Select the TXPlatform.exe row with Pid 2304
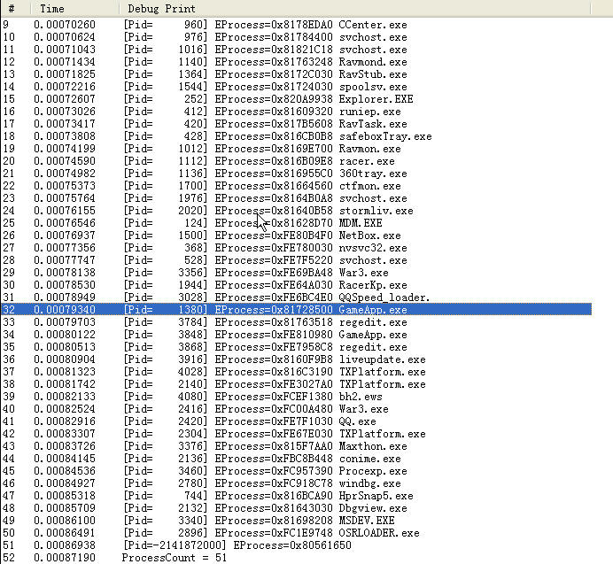This screenshot has width=613, height=564. click(x=297, y=434)
